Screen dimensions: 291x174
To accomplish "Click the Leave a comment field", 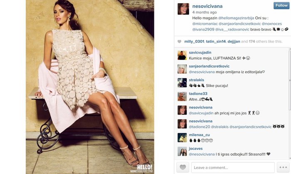I will pyautogui.click(x=233, y=167).
